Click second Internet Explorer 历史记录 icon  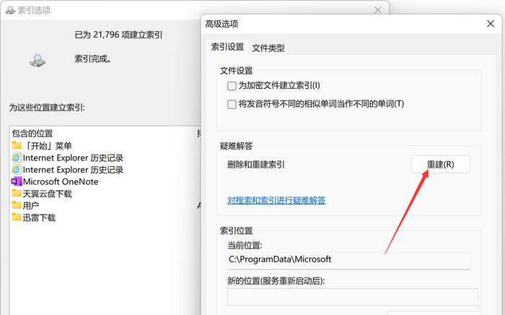(x=17, y=170)
